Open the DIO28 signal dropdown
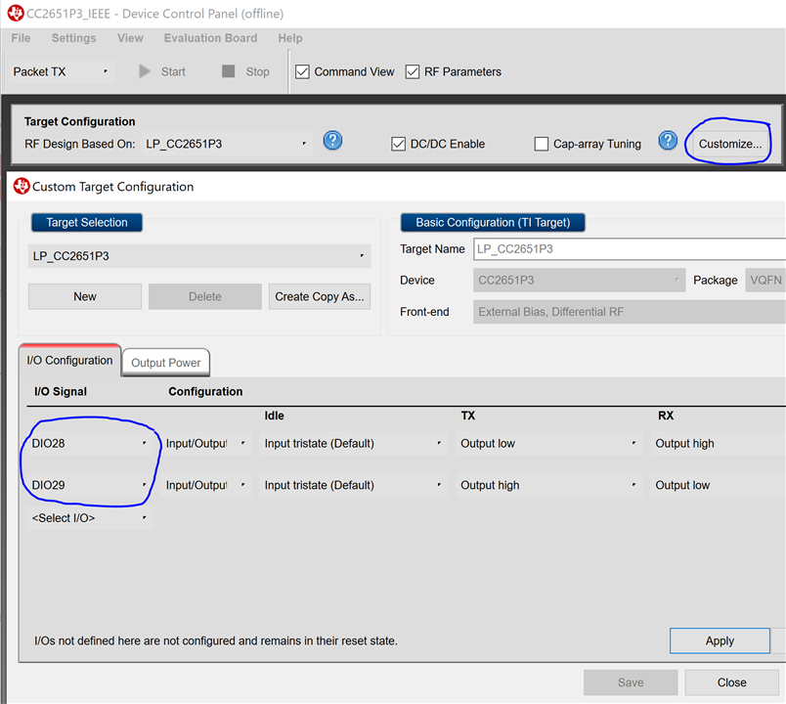 click(x=89, y=443)
